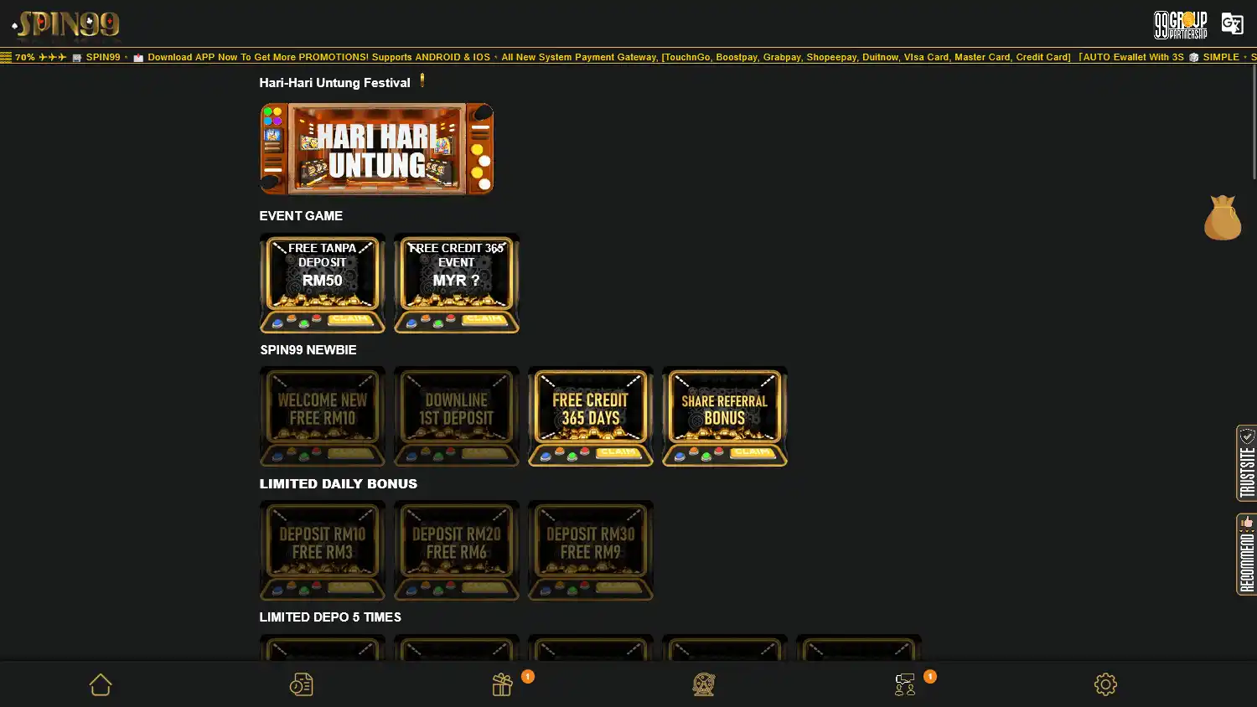1257x707 pixels.
Task: Click the SPIN99 NEWBIE section heading
Action: [x=308, y=350]
